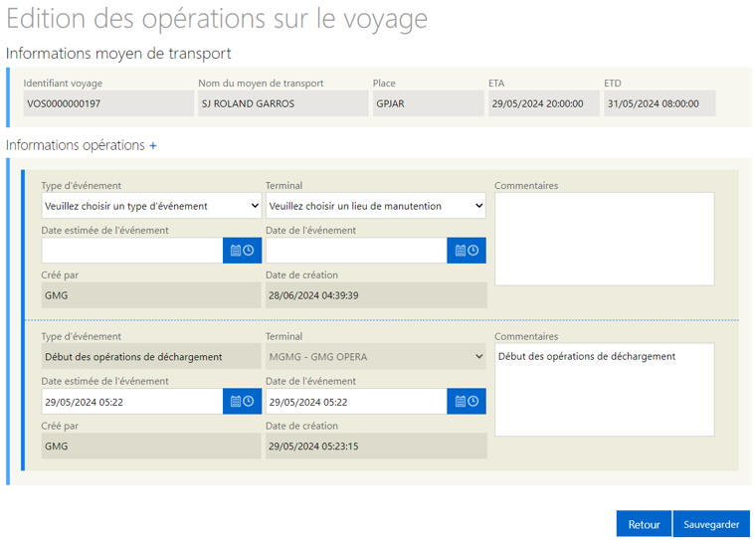Open date picker for first estimated event date

click(x=242, y=251)
